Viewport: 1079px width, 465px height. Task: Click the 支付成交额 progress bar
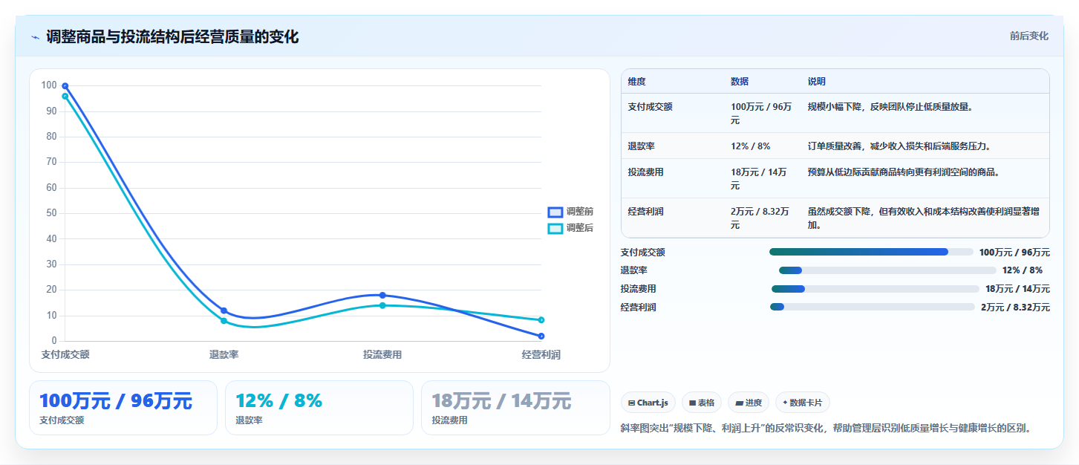click(x=871, y=252)
